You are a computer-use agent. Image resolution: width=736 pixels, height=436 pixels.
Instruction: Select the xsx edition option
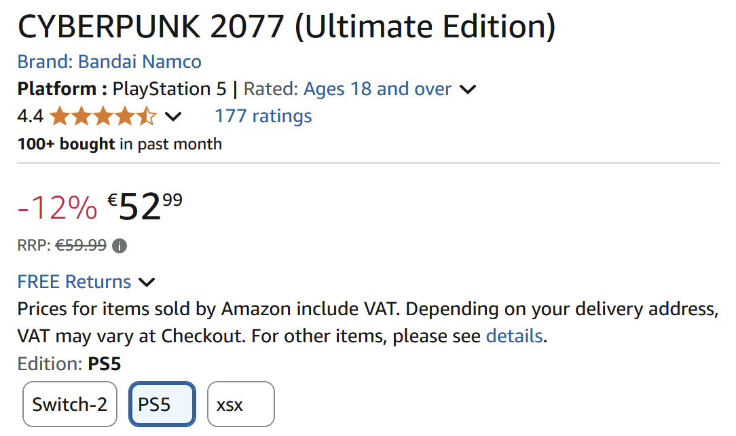[x=241, y=404]
